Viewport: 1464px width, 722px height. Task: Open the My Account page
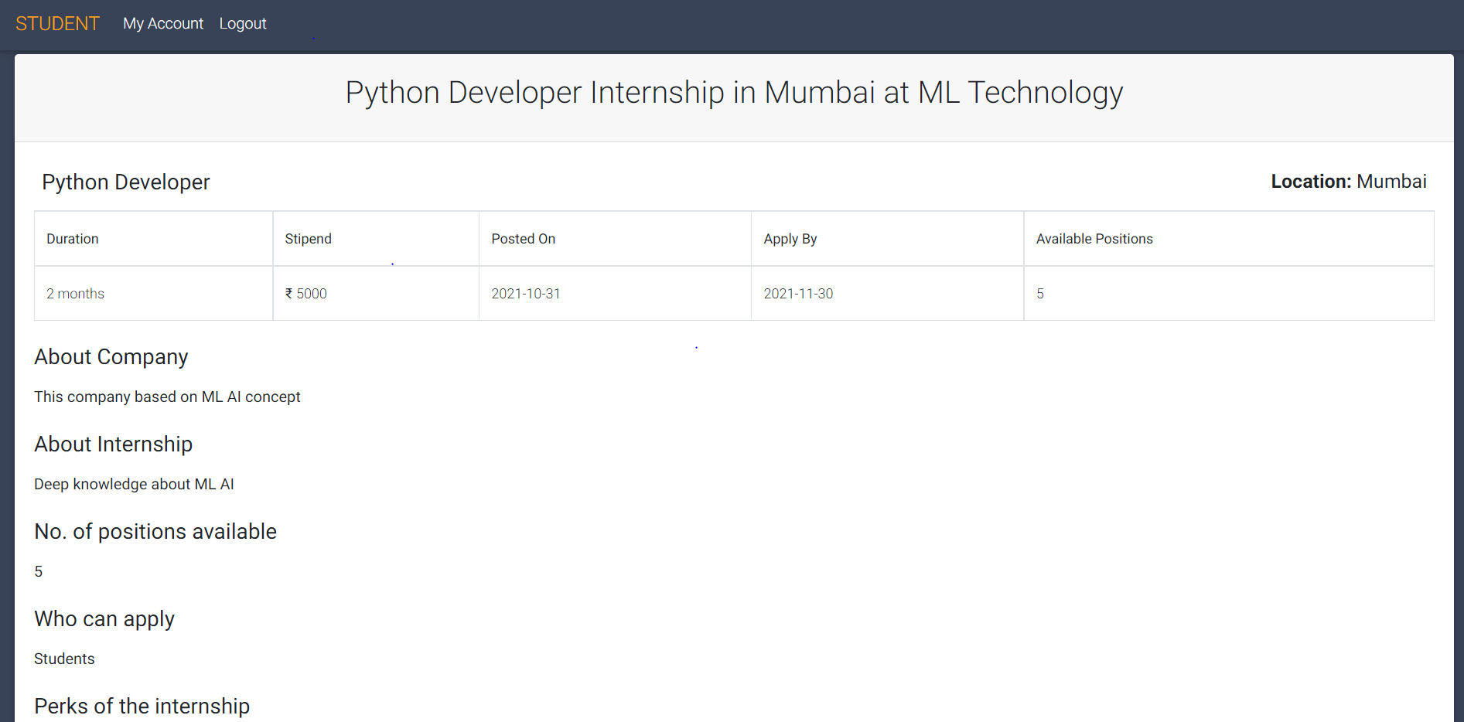point(162,23)
